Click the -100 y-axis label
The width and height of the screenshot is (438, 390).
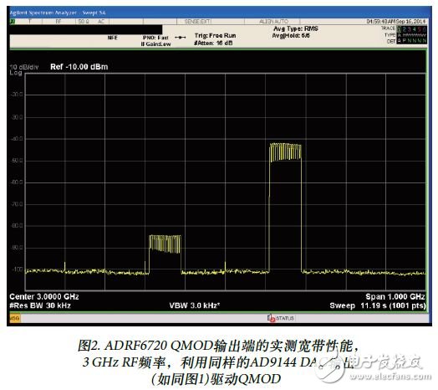pyautogui.click(x=17, y=269)
